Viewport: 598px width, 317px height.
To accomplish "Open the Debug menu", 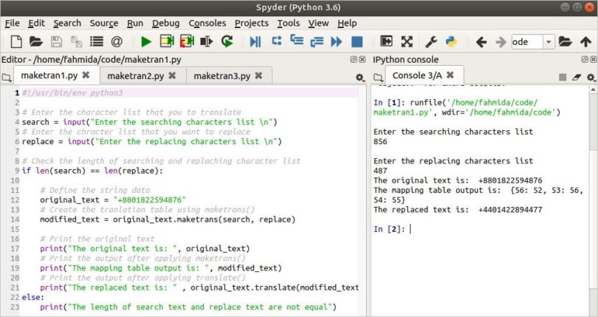I will point(166,24).
